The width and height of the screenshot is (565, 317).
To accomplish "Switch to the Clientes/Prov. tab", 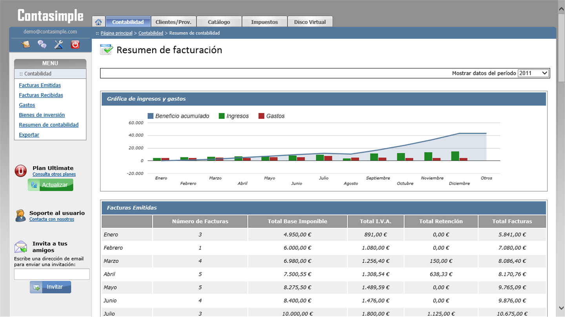I will (173, 22).
